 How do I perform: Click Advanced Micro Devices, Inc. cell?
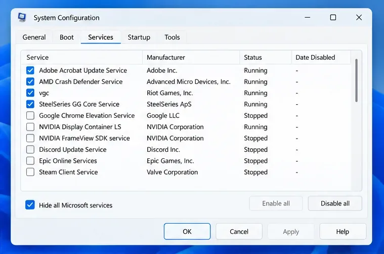point(189,81)
